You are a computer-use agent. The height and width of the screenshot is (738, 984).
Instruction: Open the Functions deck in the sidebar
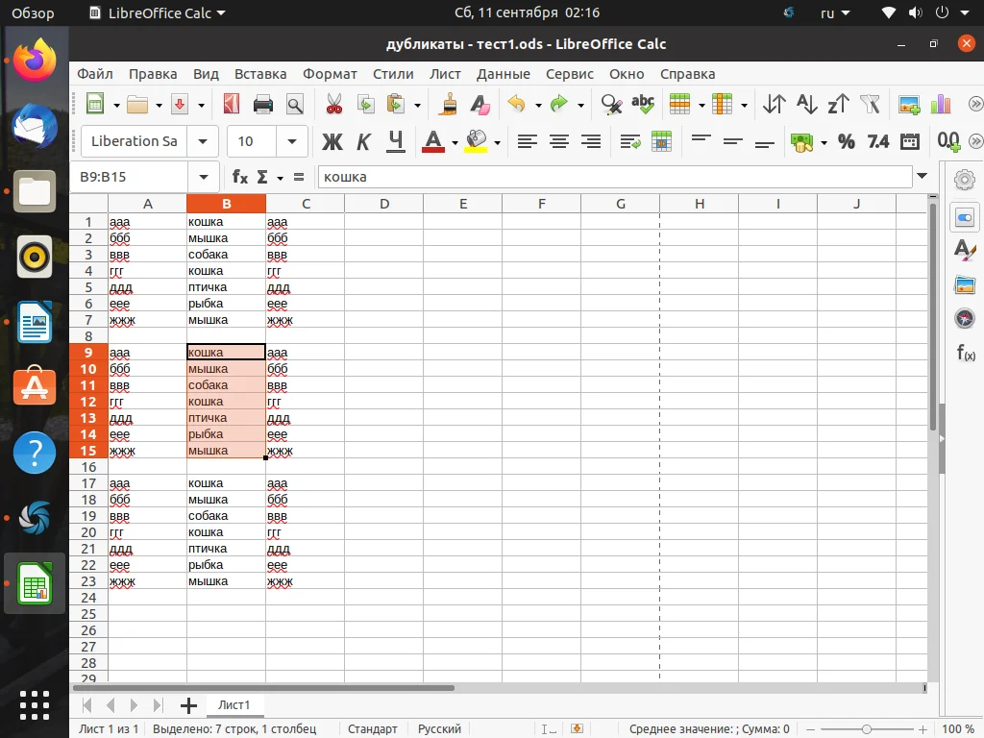tap(965, 353)
